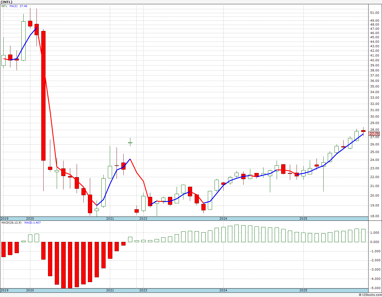
Task: Click the 51.00 price axis label
Action: point(374,13)
